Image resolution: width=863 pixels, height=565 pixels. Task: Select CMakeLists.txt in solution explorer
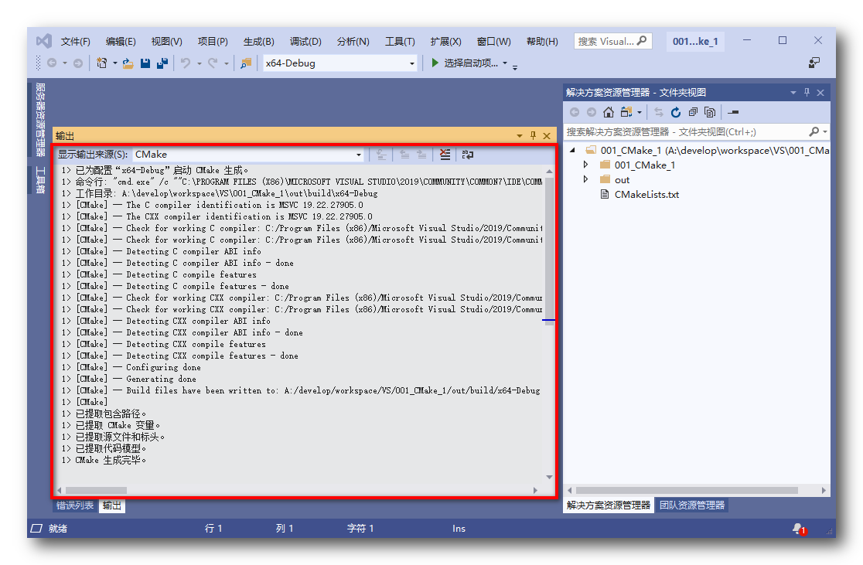[x=646, y=194]
